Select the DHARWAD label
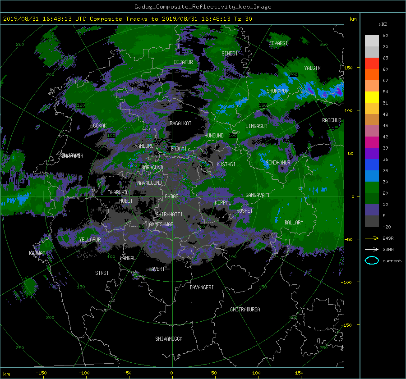Screen dimensions: 406x379 point(118,192)
